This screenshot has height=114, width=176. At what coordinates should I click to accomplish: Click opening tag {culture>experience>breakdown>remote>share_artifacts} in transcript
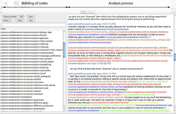96,87
